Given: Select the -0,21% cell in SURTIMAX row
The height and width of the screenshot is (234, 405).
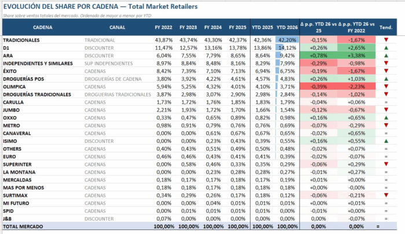Looking at the screenshot, I should (356, 195).
